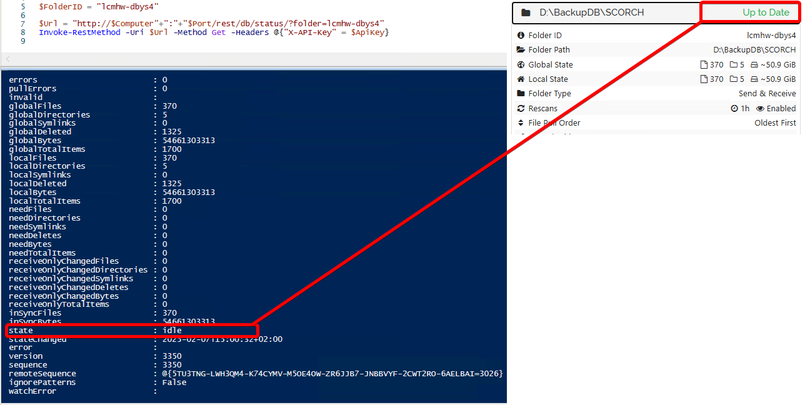The height and width of the screenshot is (405, 805).
Task: Click the eye icon beside Enabled
Action: pos(760,109)
